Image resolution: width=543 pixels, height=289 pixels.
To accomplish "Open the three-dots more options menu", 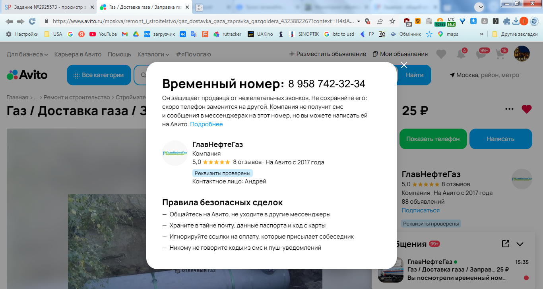I will (509, 109).
